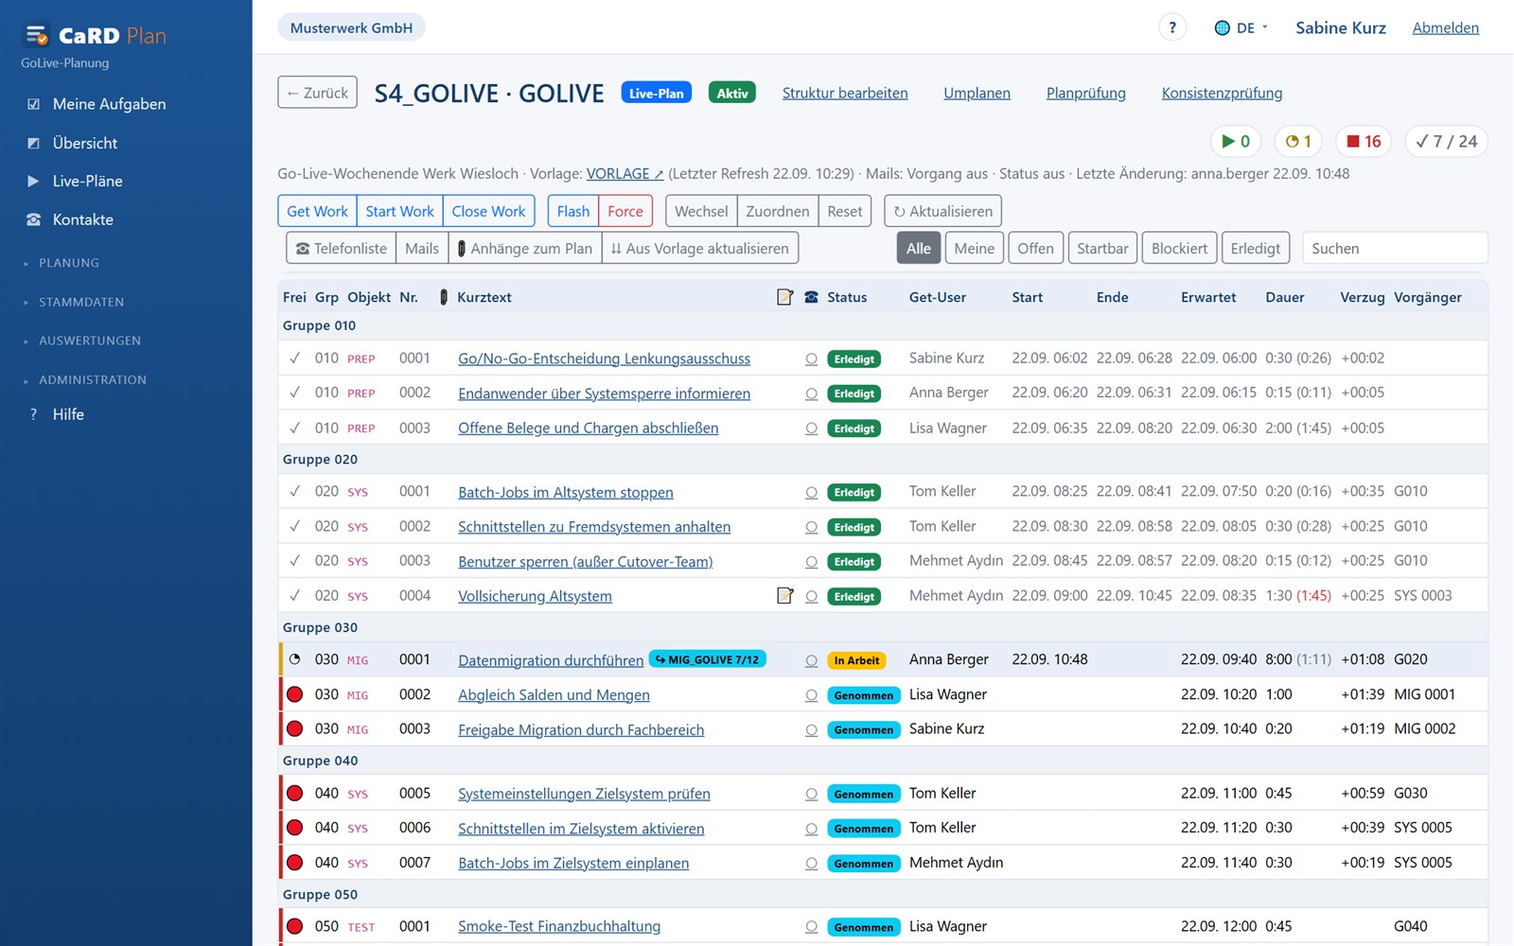
Task: Show only Blockiert tasks
Action: (x=1179, y=248)
